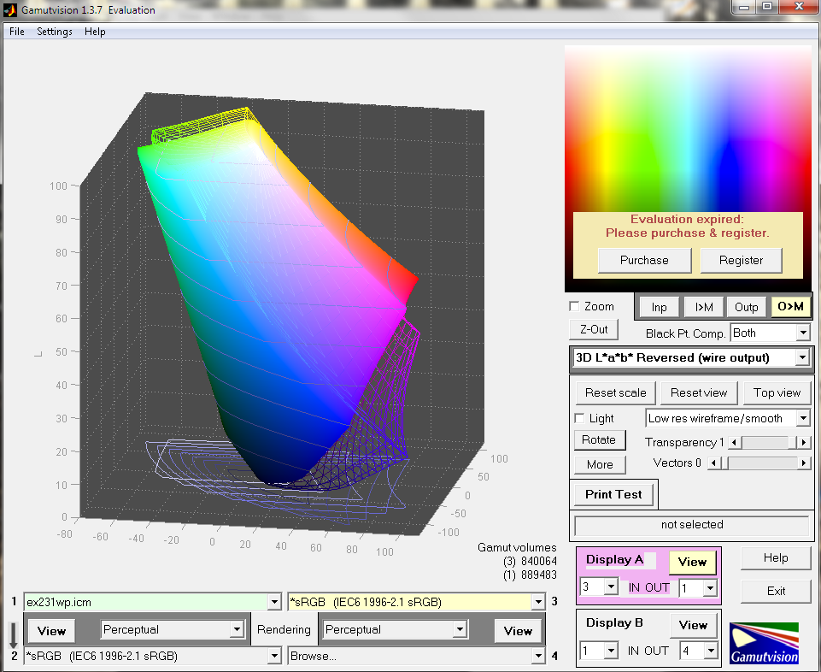This screenshot has width=821, height=672.
Task: Click the Exit button
Action: click(x=776, y=592)
